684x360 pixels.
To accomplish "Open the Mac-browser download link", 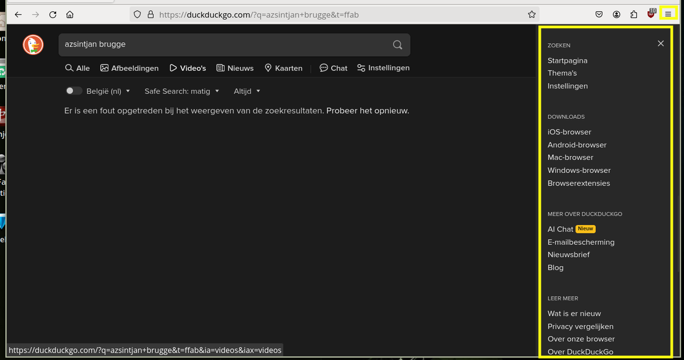I will click(571, 157).
